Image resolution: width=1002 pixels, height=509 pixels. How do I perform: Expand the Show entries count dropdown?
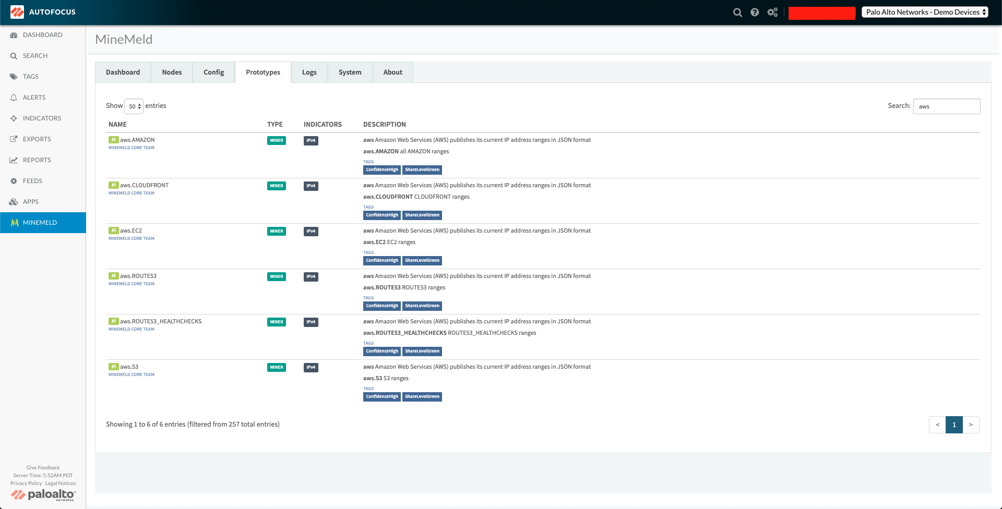point(134,106)
